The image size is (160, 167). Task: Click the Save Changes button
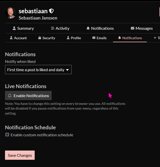tap(20, 155)
